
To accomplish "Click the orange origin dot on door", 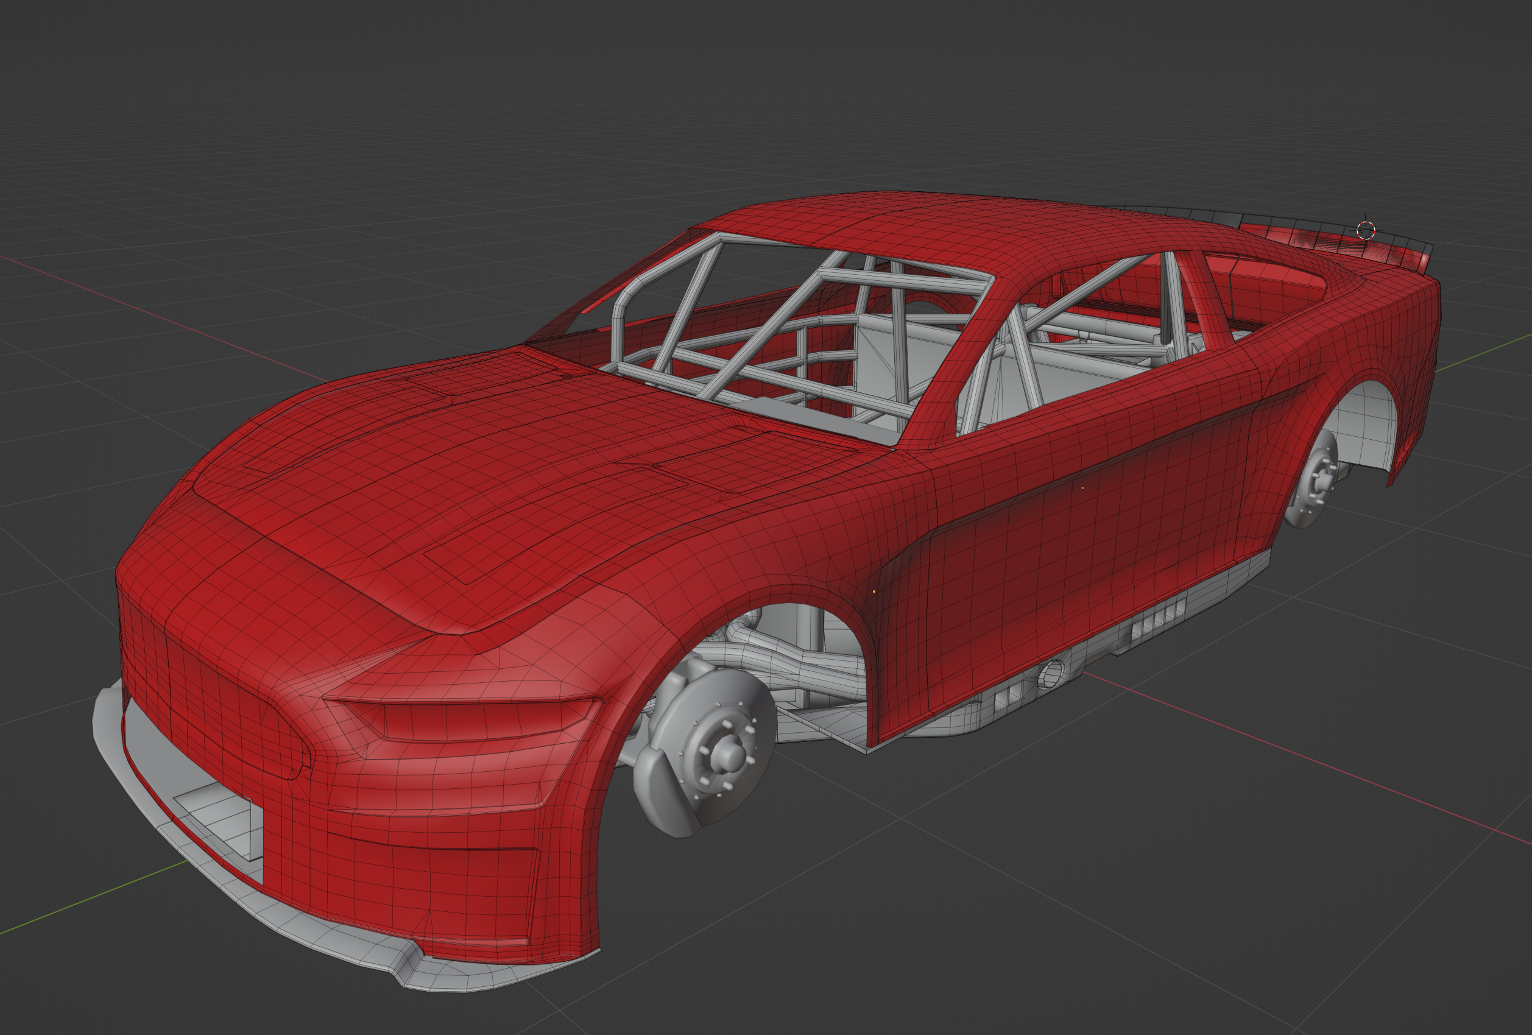I will click(x=1082, y=488).
